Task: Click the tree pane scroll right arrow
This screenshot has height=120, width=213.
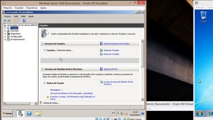Action: pyautogui.click(x=36, y=103)
